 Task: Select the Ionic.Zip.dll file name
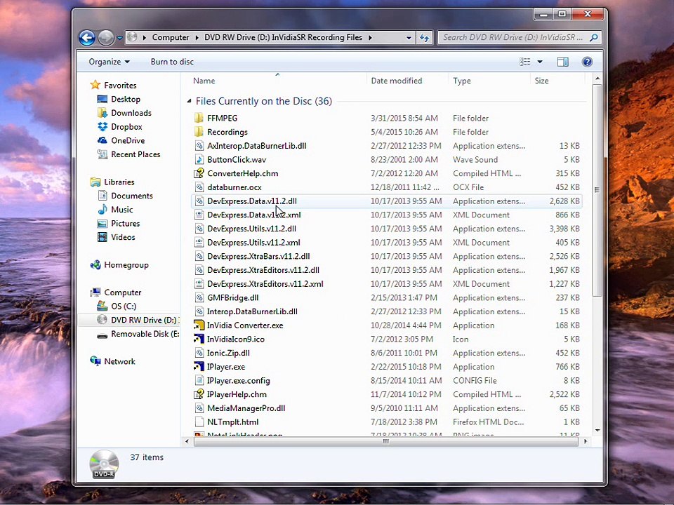228,353
